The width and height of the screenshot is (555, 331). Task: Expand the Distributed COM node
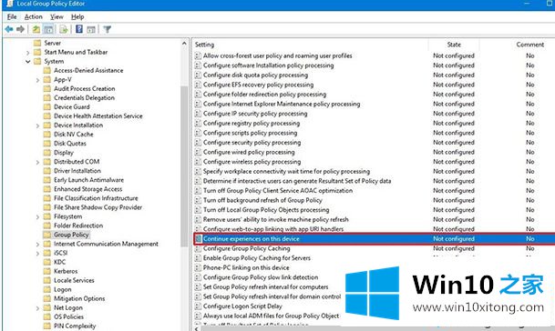pos(37,162)
